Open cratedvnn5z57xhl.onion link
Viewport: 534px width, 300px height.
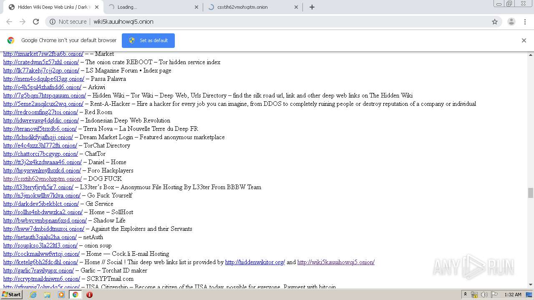(x=41, y=62)
